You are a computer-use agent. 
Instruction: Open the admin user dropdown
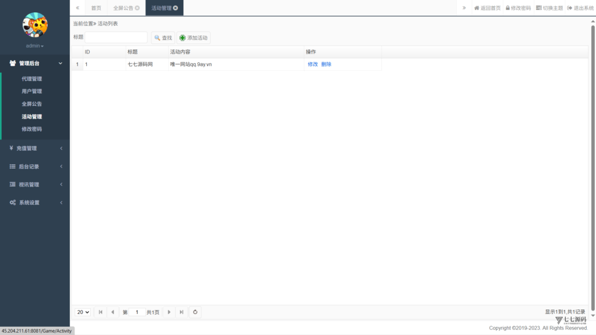pyautogui.click(x=34, y=46)
